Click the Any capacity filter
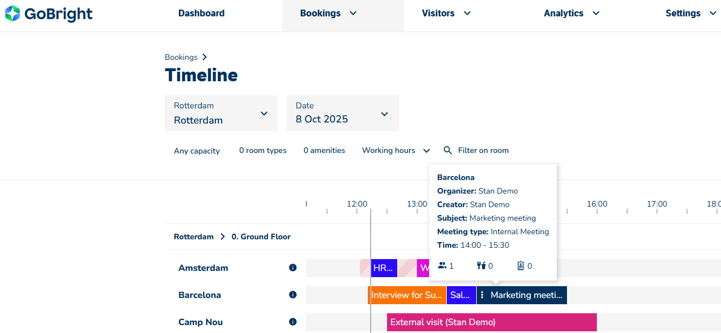The image size is (721, 333). [197, 151]
